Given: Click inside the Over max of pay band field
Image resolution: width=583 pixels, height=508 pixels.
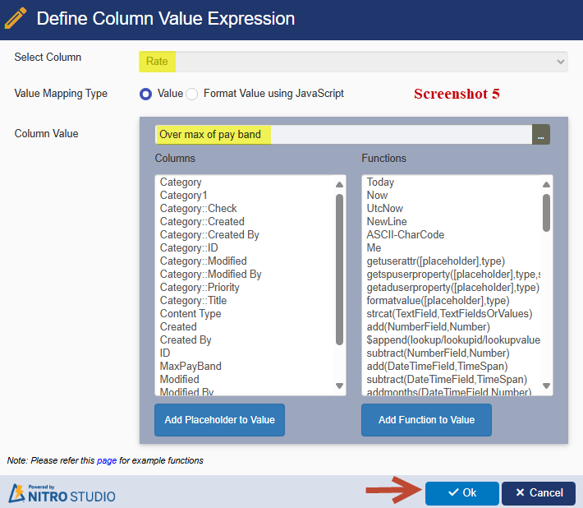Looking at the screenshot, I should 343,134.
